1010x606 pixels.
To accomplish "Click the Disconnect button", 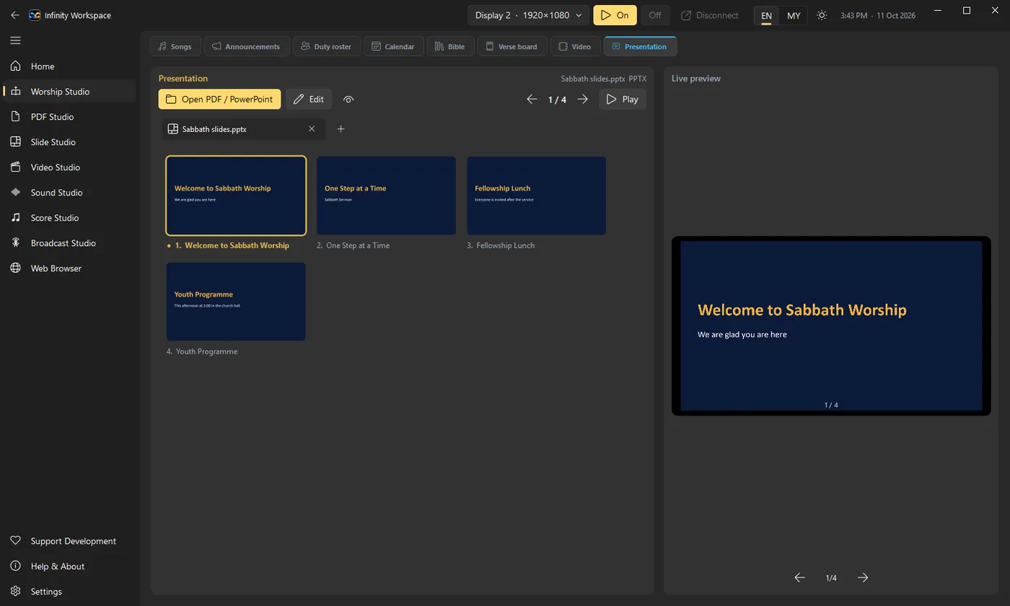I will [x=710, y=15].
